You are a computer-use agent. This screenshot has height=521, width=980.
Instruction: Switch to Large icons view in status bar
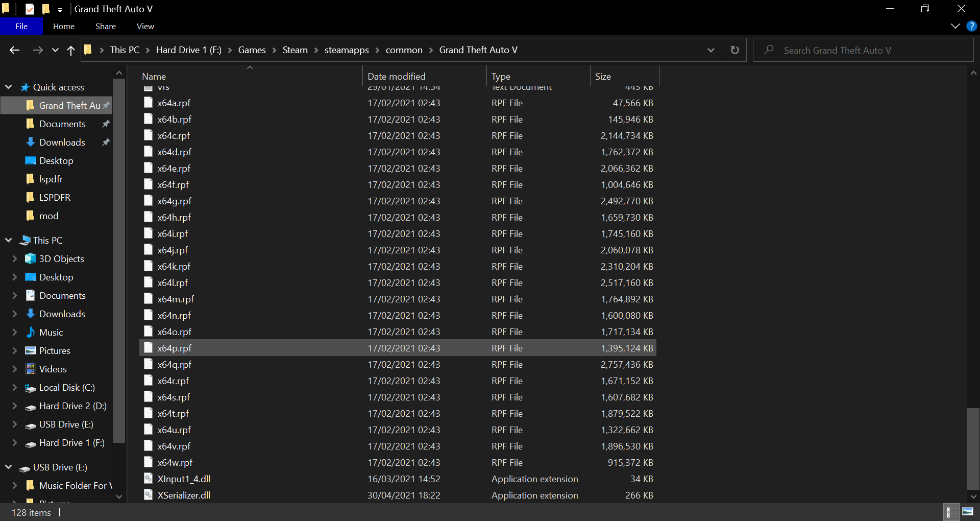[x=968, y=512]
